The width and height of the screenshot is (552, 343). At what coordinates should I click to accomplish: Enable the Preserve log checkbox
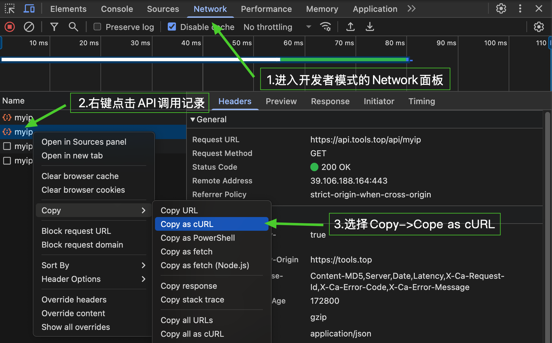pyautogui.click(x=97, y=27)
